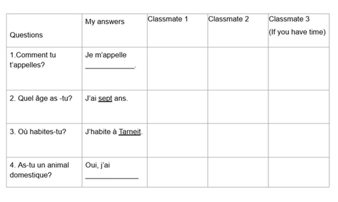Screen dimensions: 338x202
Task: Click Classmate 2's empty cell for question 1
Action: [x=238, y=69]
